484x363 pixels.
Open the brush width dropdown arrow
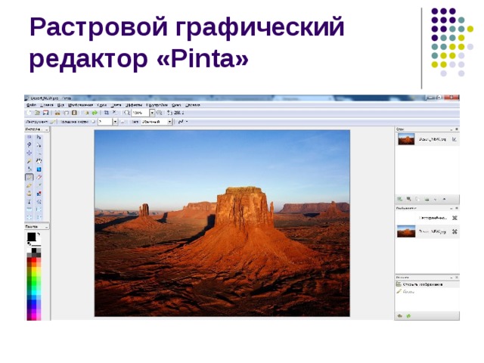(115, 122)
